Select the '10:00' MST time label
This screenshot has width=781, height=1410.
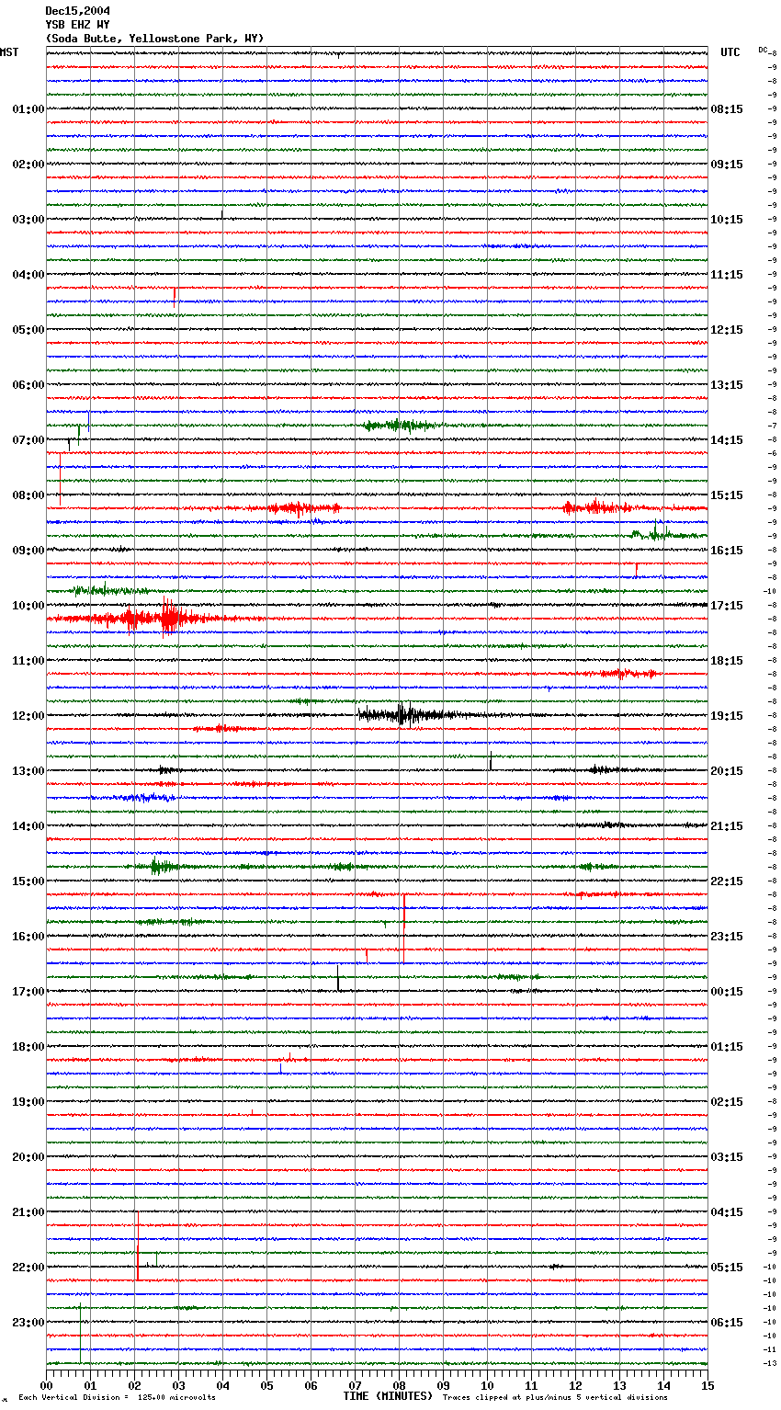[x=28, y=606]
